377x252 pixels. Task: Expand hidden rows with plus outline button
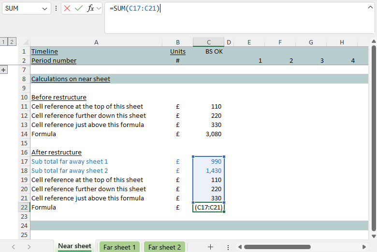(4, 70)
